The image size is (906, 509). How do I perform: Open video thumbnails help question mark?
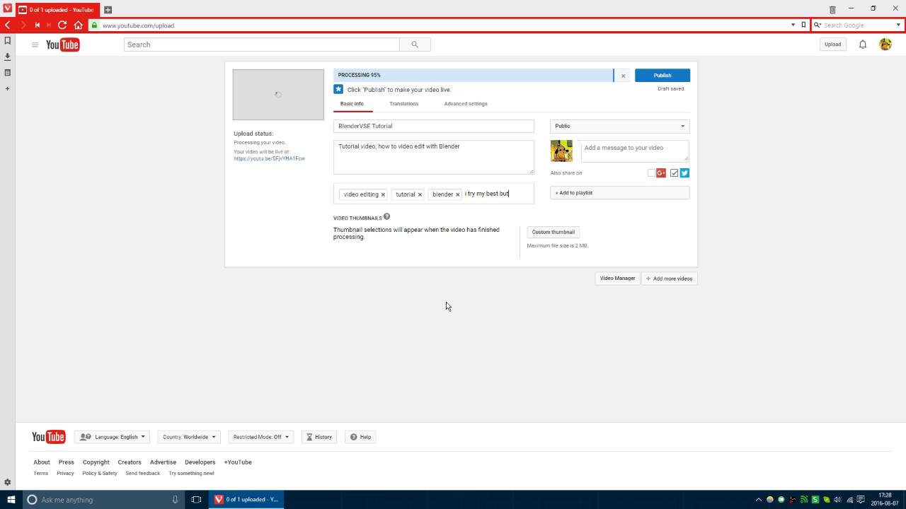click(386, 217)
